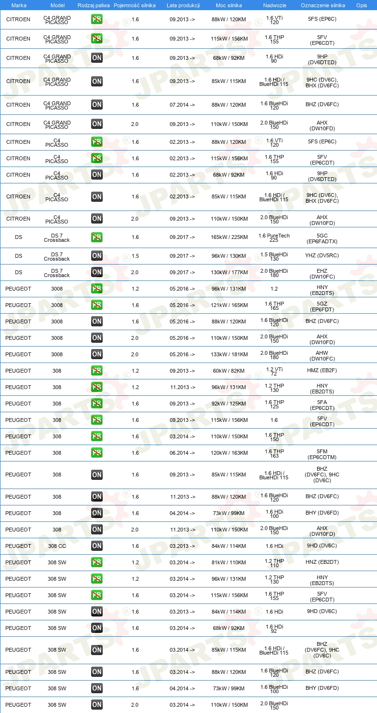This screenshot has width=377, height=713.
Task: Click the ON diesel icon for C4 Grand Picasso 07.2014
Action: coord(97,105)
